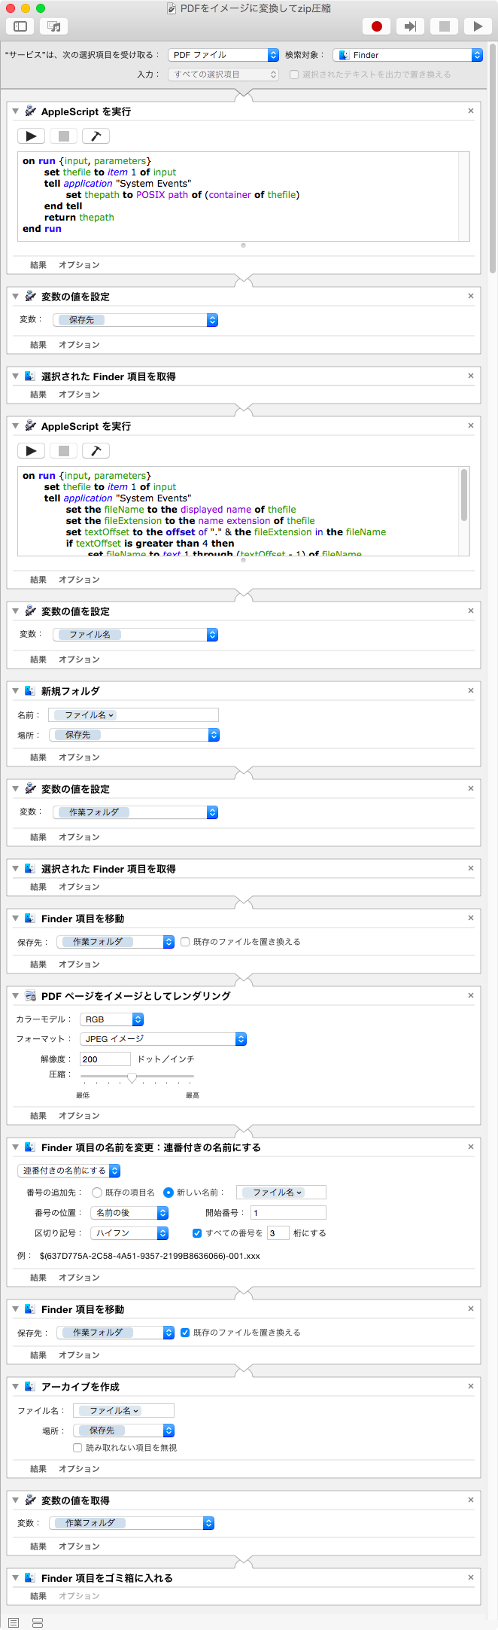The width and height of the screenshot is (498, 1630).
Task: Click 結果 tab under first AppleScript action
Action: tap(38, 265)
